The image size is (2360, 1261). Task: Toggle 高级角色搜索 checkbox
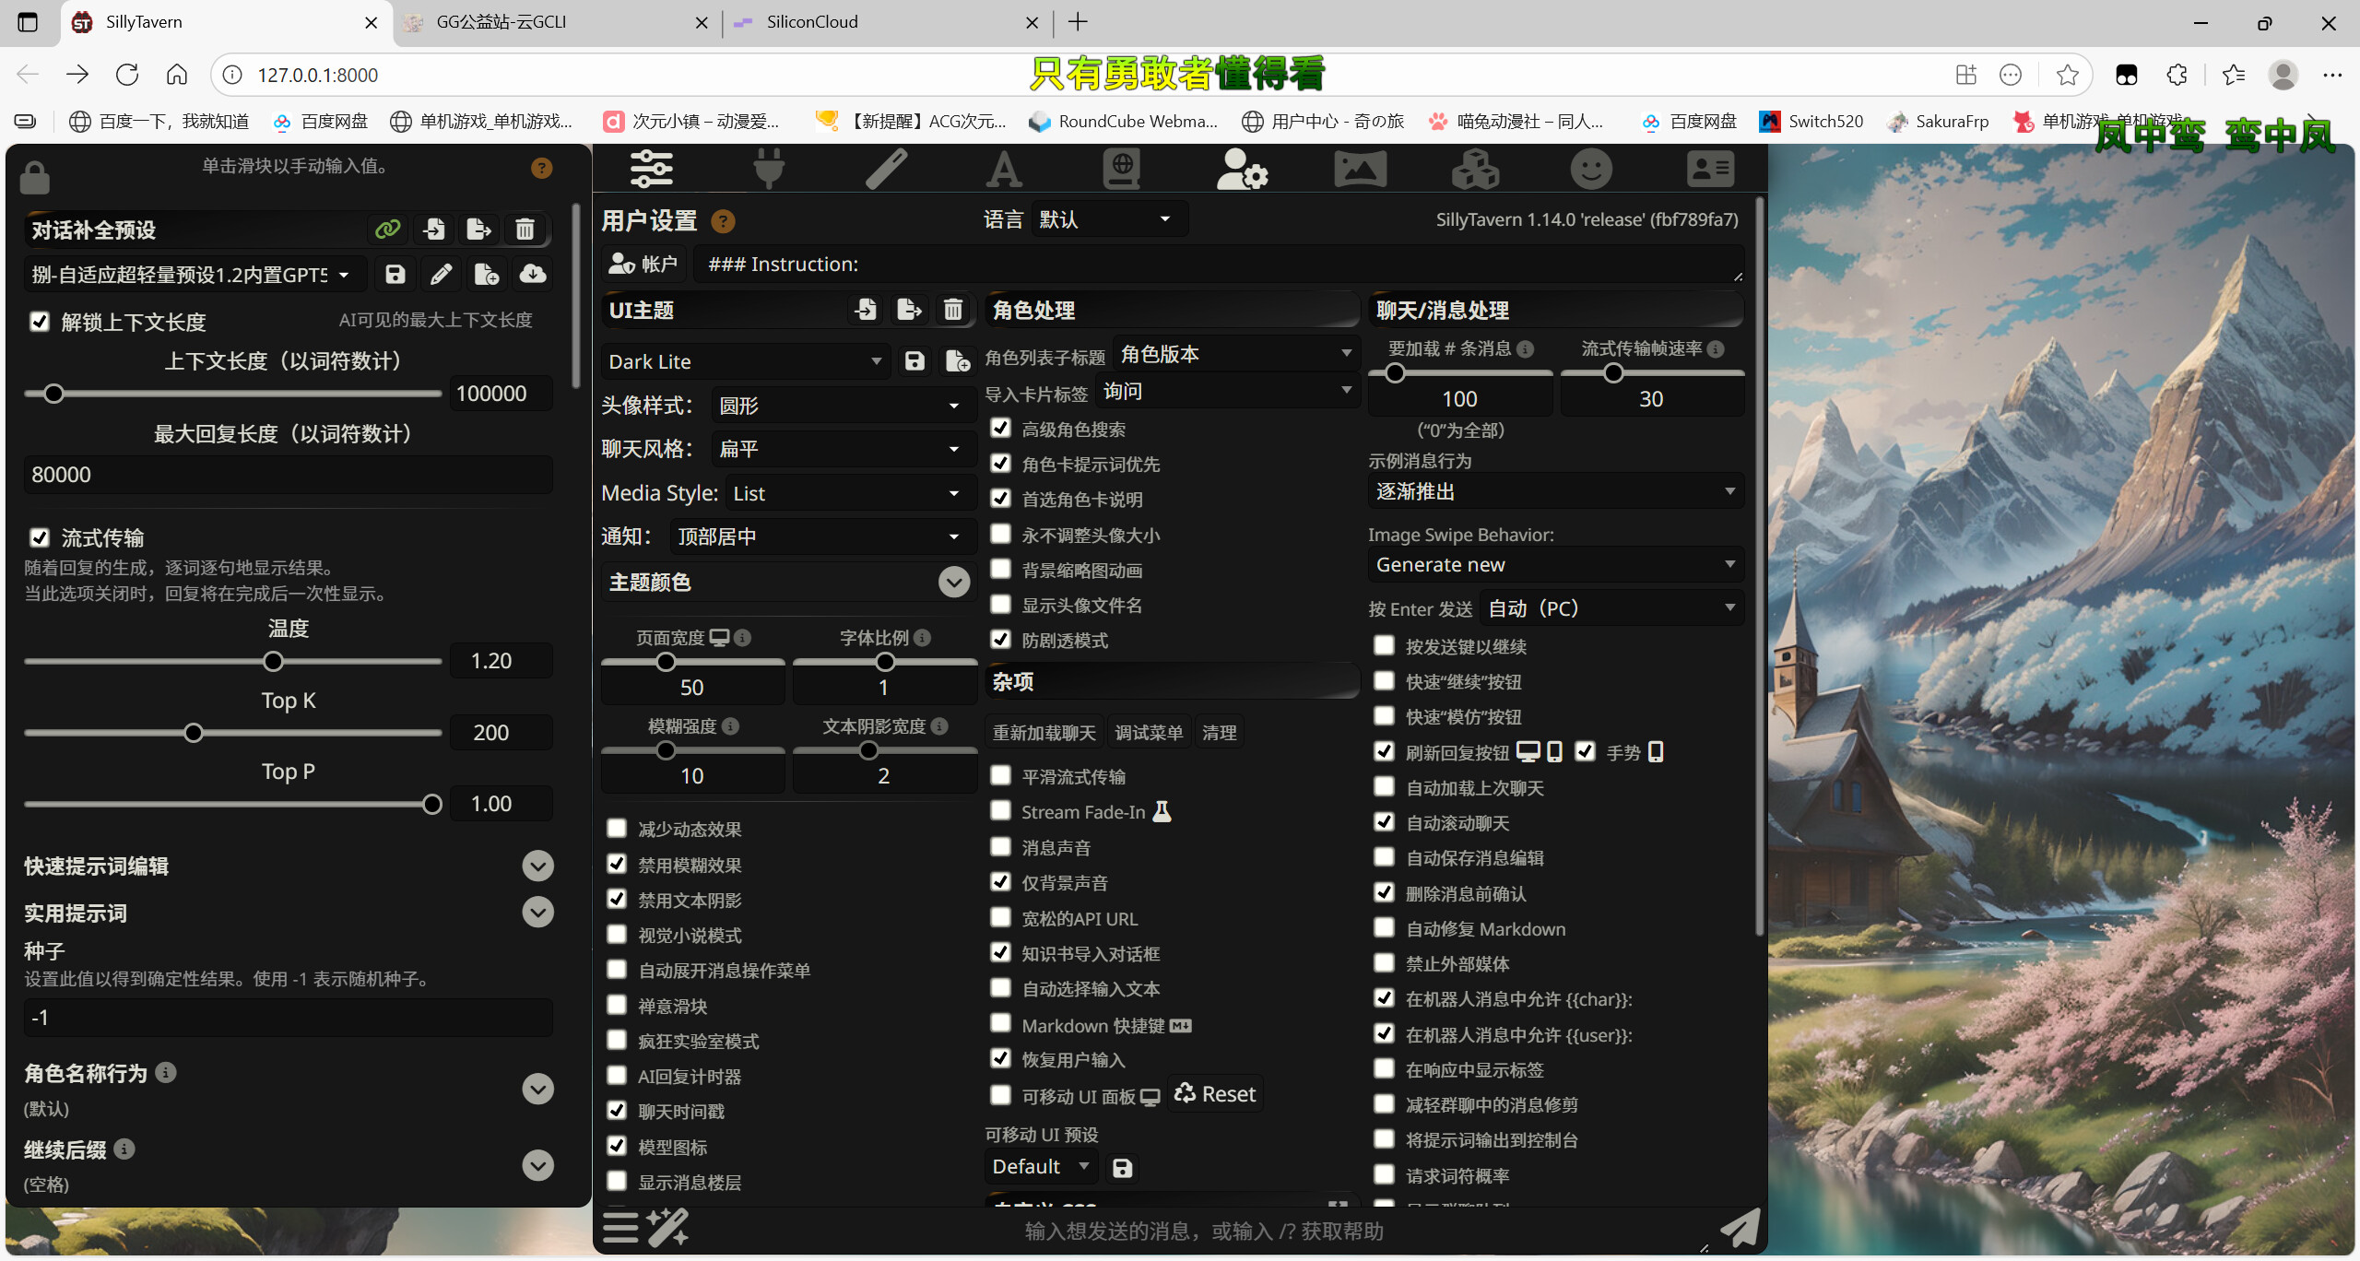(1000, 429)
